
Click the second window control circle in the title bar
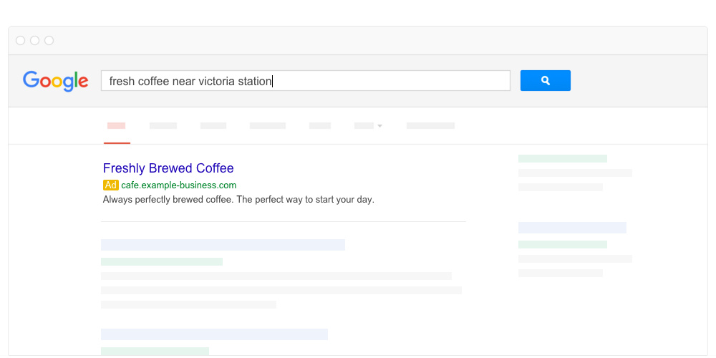click(x=34, y=41)
